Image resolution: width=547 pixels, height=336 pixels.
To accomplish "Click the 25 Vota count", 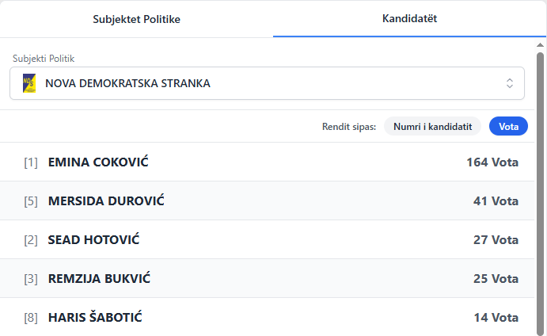I will coord(496,279).
